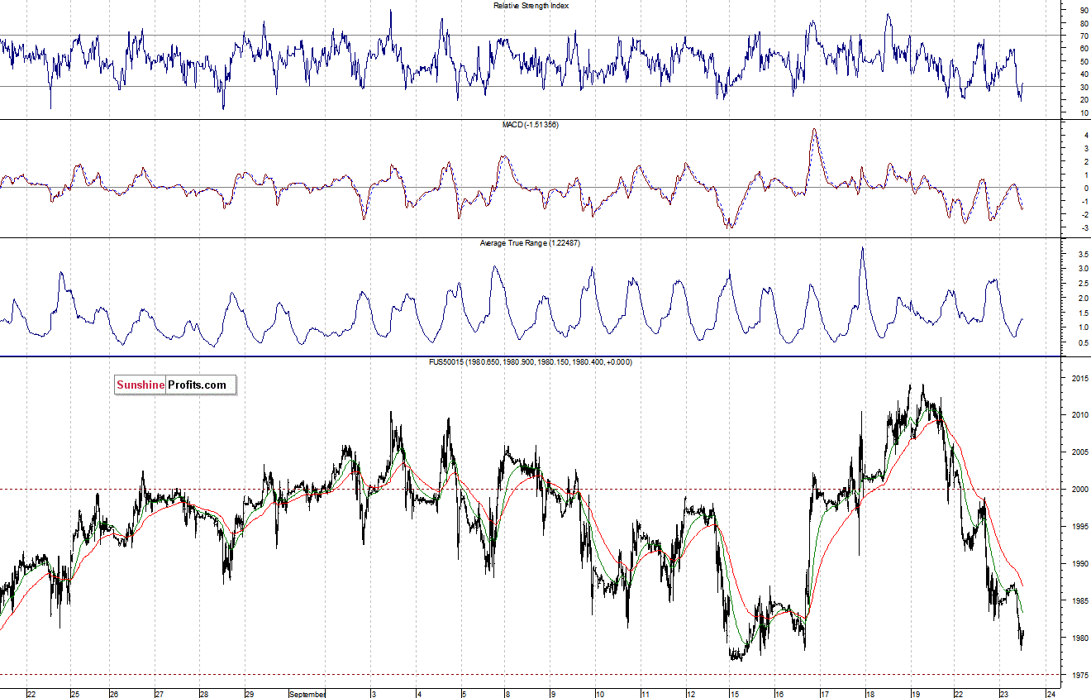Image resolution: width=1091 pixels, height=698 pixels.
Task: Click the 1990 price axis label
Action: pos(1079,564)
